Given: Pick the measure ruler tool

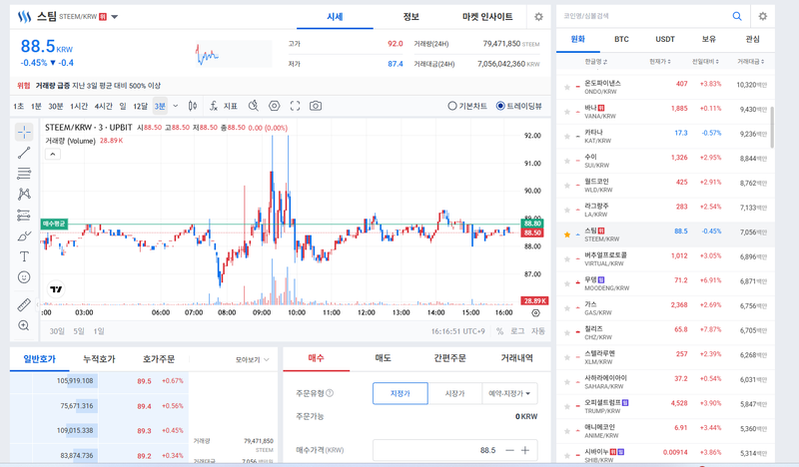Looking at the screenshot, I should [24, 304].
